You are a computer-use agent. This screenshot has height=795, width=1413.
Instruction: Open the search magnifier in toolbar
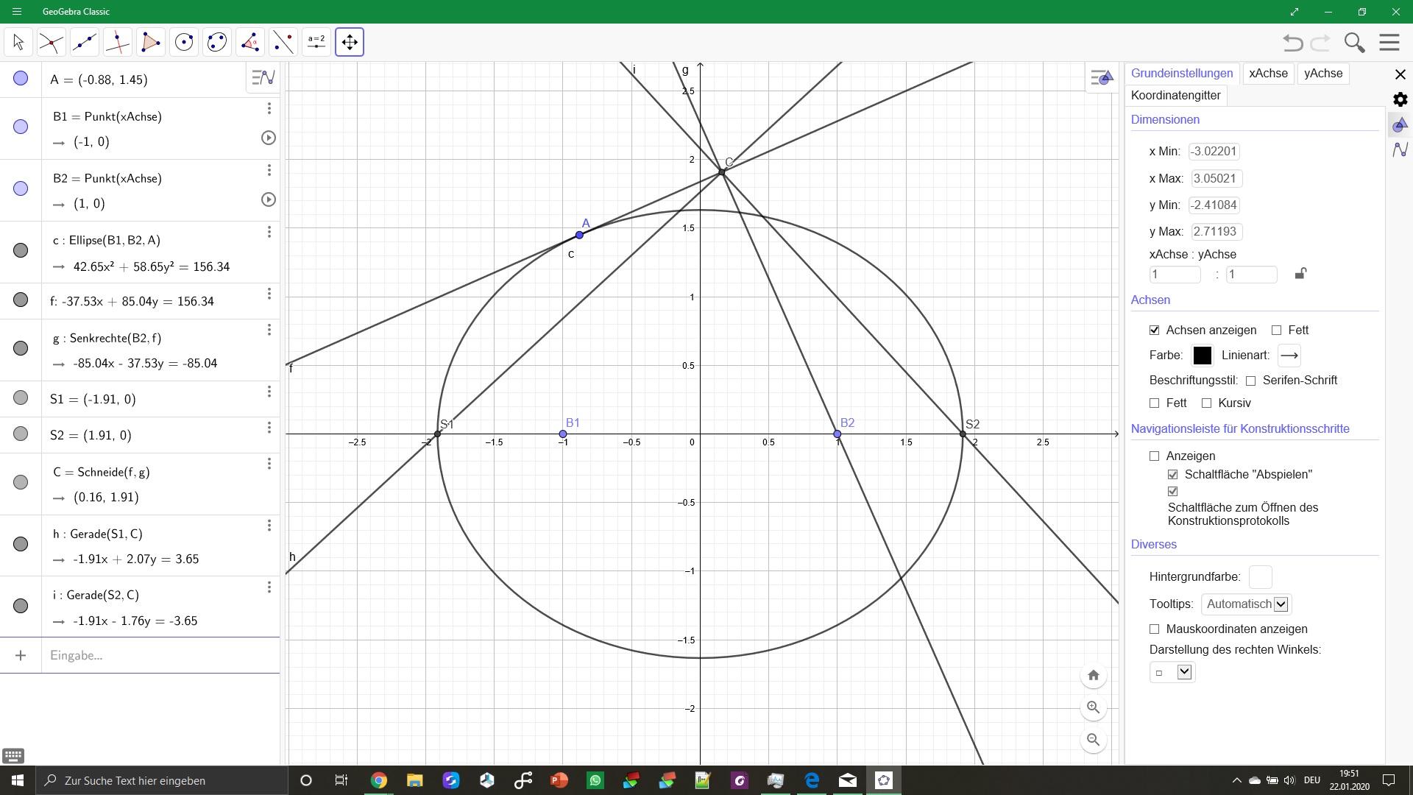pos(1354,43)
